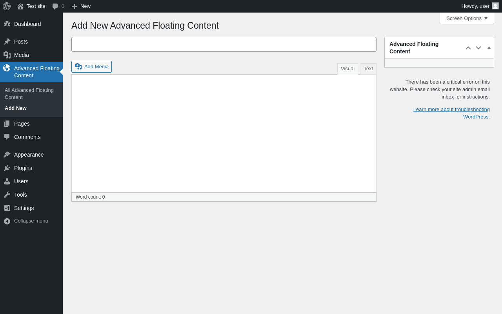Click the Test site link text
Screen dimensions: 502x314
[x=36, y=6]
